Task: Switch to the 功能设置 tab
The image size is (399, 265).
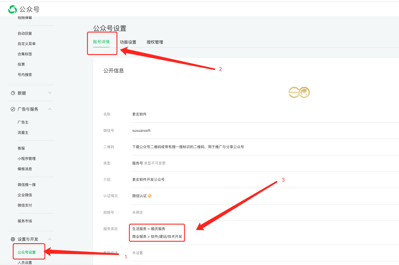Action: pos(128,42)
